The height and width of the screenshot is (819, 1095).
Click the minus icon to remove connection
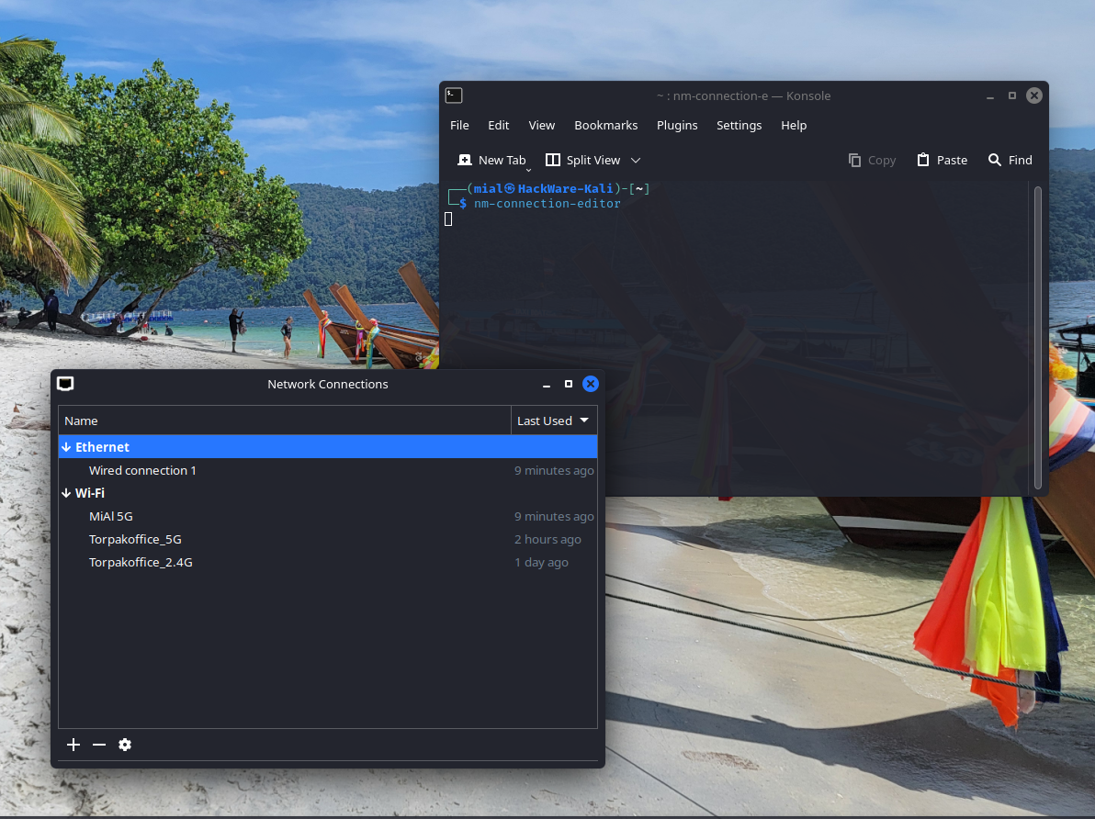pos(99,745)
